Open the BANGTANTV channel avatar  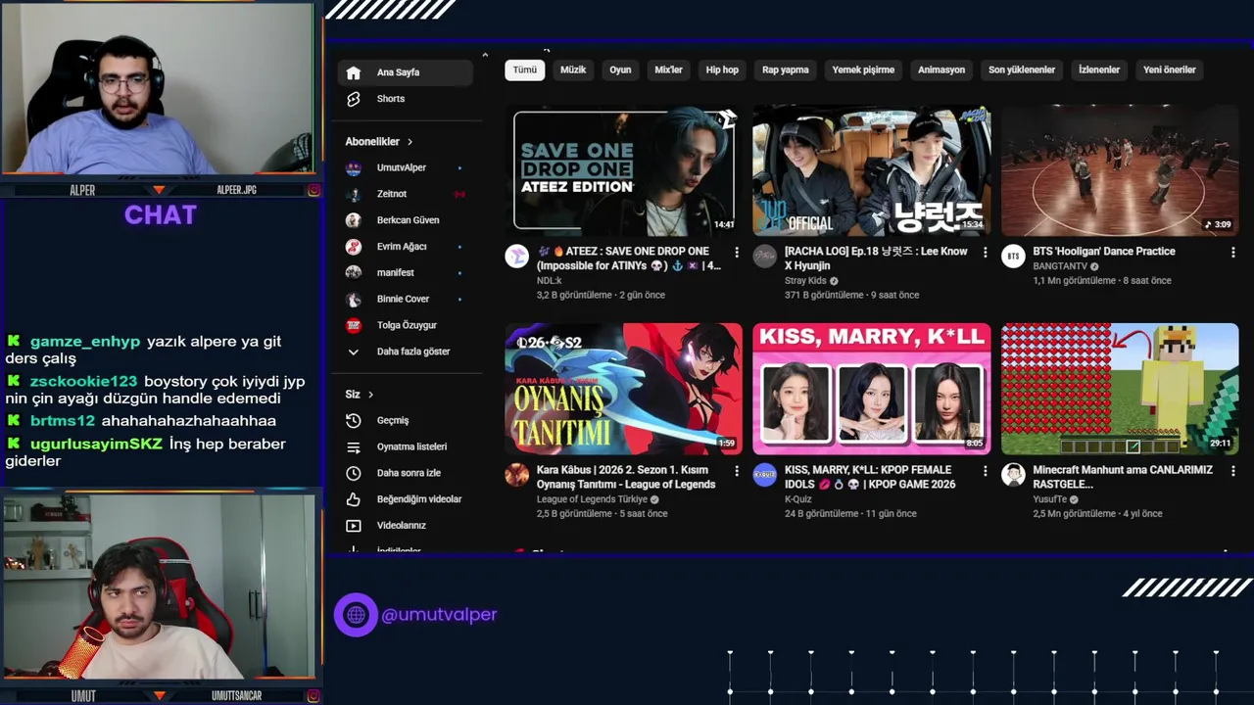pyautogui.click(x=1013, y=257)
